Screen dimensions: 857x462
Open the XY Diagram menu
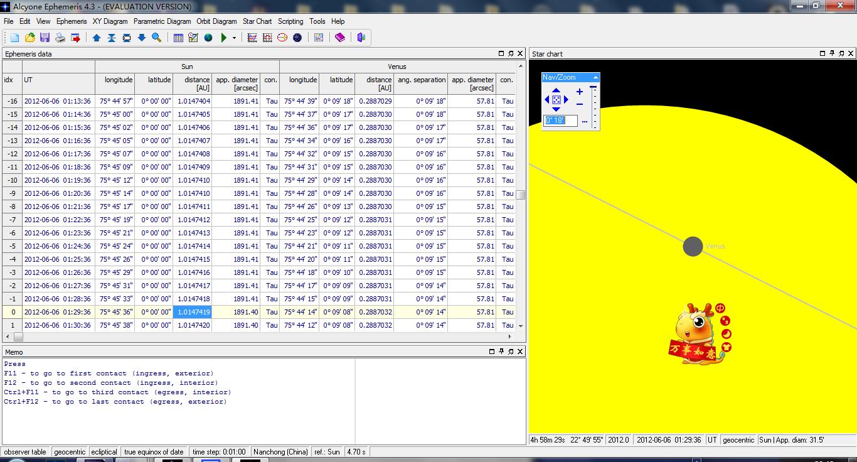coord(110,21)
